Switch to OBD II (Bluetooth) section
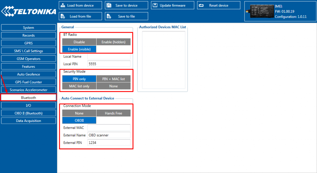Image resolution: width=317 pixels, height=173 pixels. pyautogui.click(x=28, y=113)
